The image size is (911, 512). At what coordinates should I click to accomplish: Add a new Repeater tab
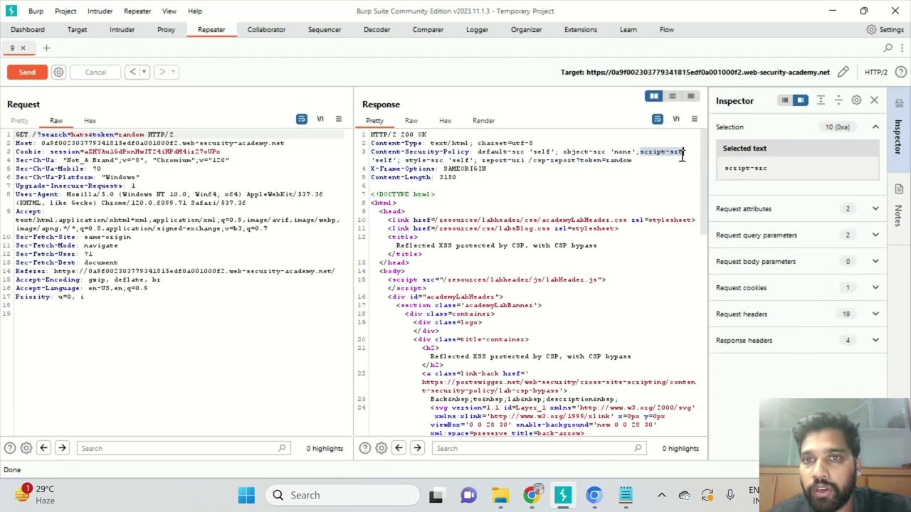[46, 48]
